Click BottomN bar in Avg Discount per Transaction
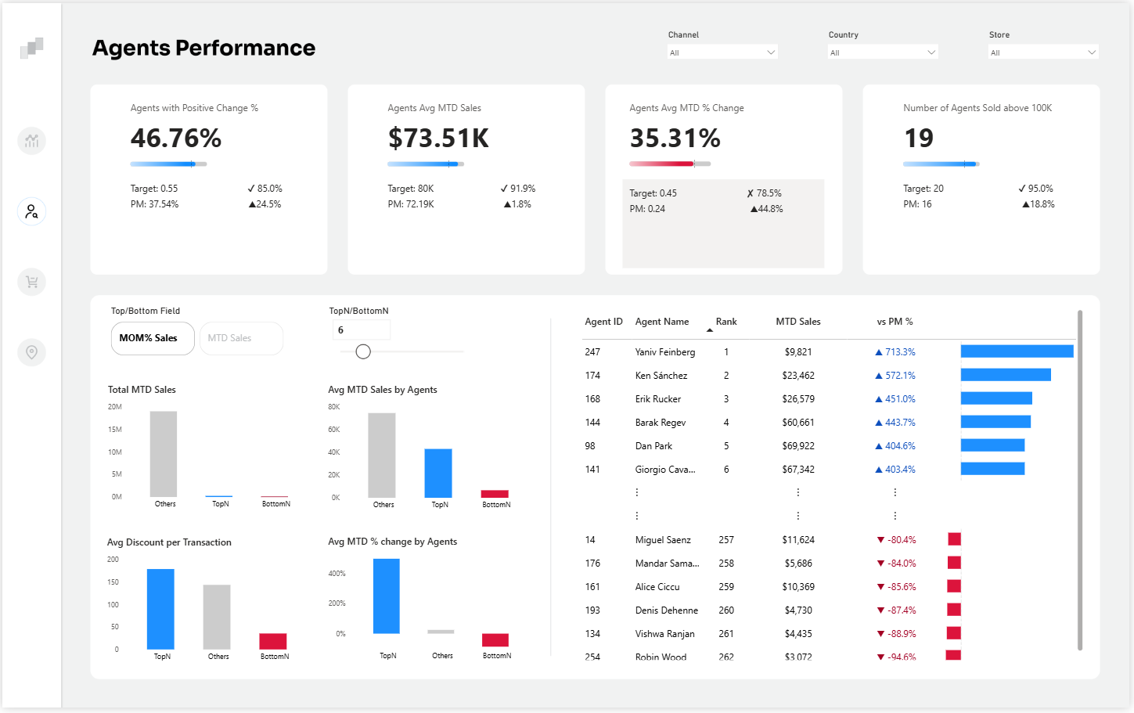 (x=273, y=641)
